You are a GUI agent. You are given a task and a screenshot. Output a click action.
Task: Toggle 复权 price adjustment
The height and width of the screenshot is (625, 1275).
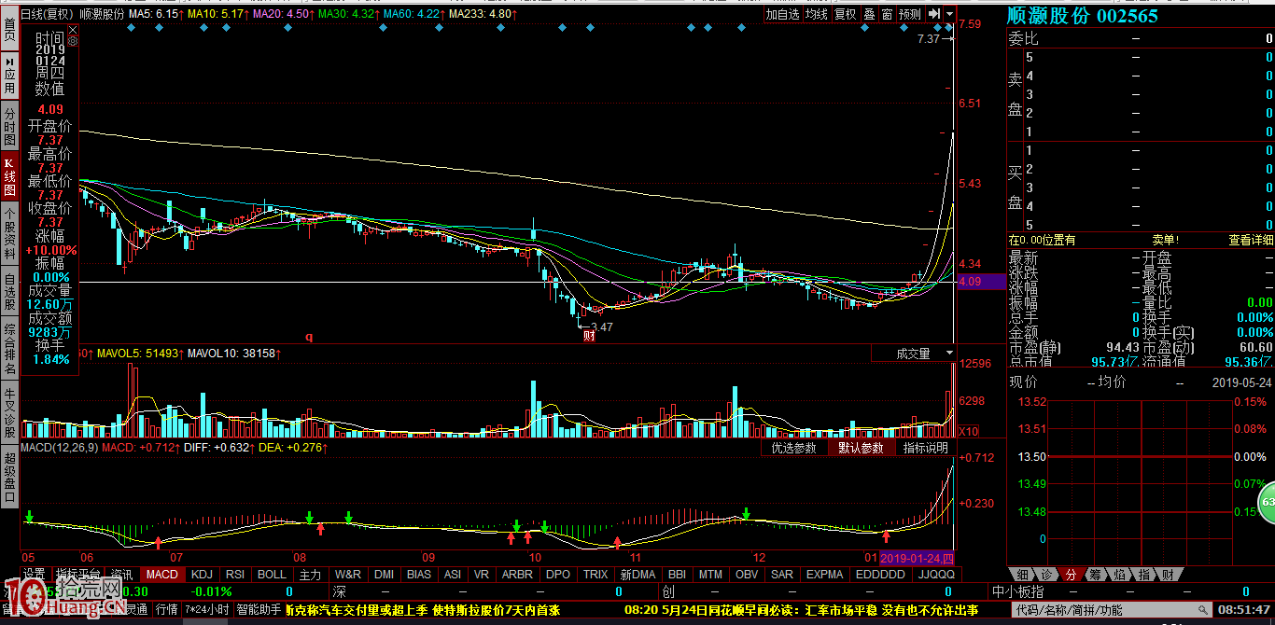point(845,14)
